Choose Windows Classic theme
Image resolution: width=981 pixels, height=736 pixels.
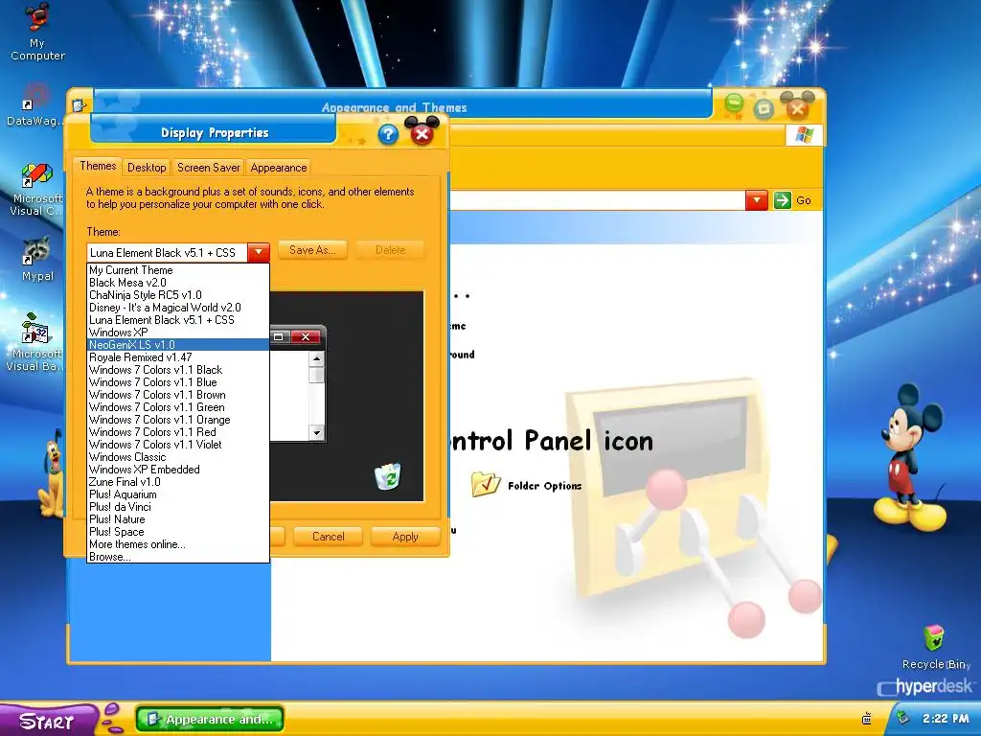coord(178,457)
